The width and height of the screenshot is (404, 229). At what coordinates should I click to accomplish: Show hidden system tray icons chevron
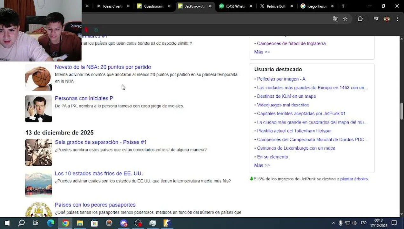pyautogui.click(x=333, y=223)
